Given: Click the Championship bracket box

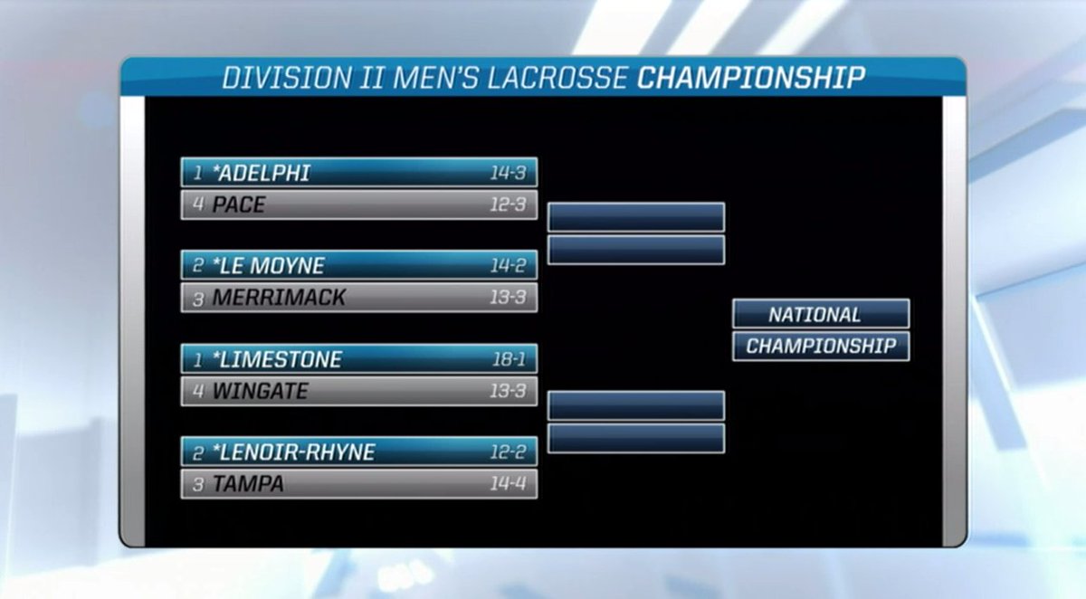Looking at the screenshot, I should tap(821, 347).
